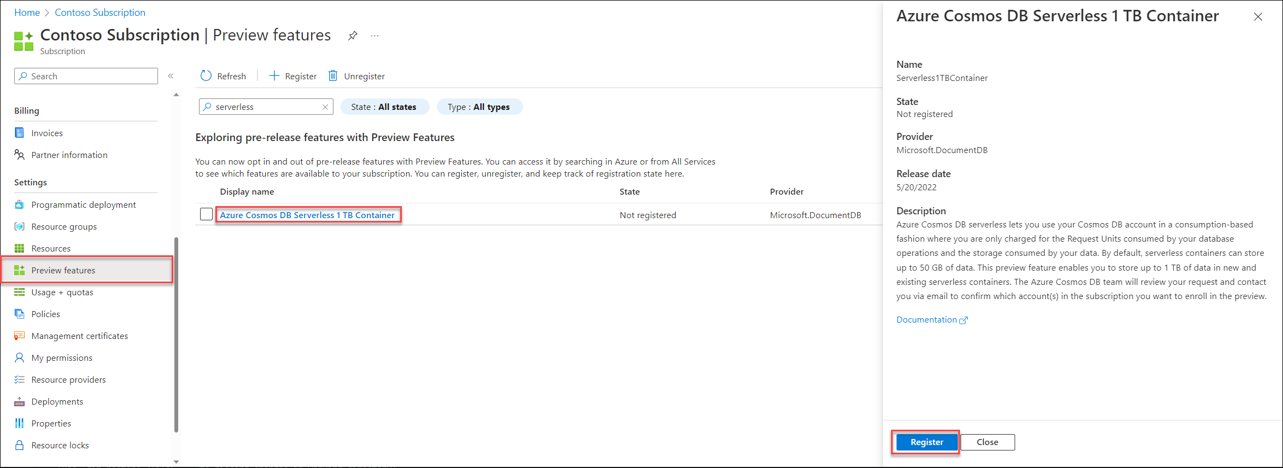Image resolution: width=1283 pixels, height=468 pixels.
Task: Go to Home breadcrumb link
Action: (27, 13)
